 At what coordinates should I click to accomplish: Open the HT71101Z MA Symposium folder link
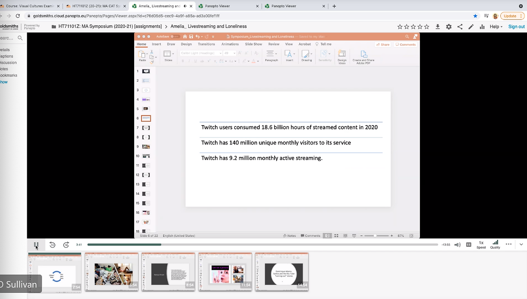(110, 26)
